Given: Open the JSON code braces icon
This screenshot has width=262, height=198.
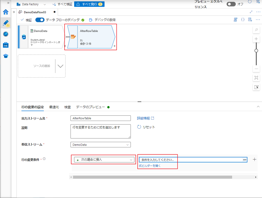Looking at the screenshot, I should (243, 20).
